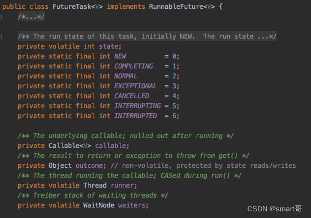Click the CSDN @smart哥 watermark
Screen dimensions: 311x218
[x=275, y=209]
